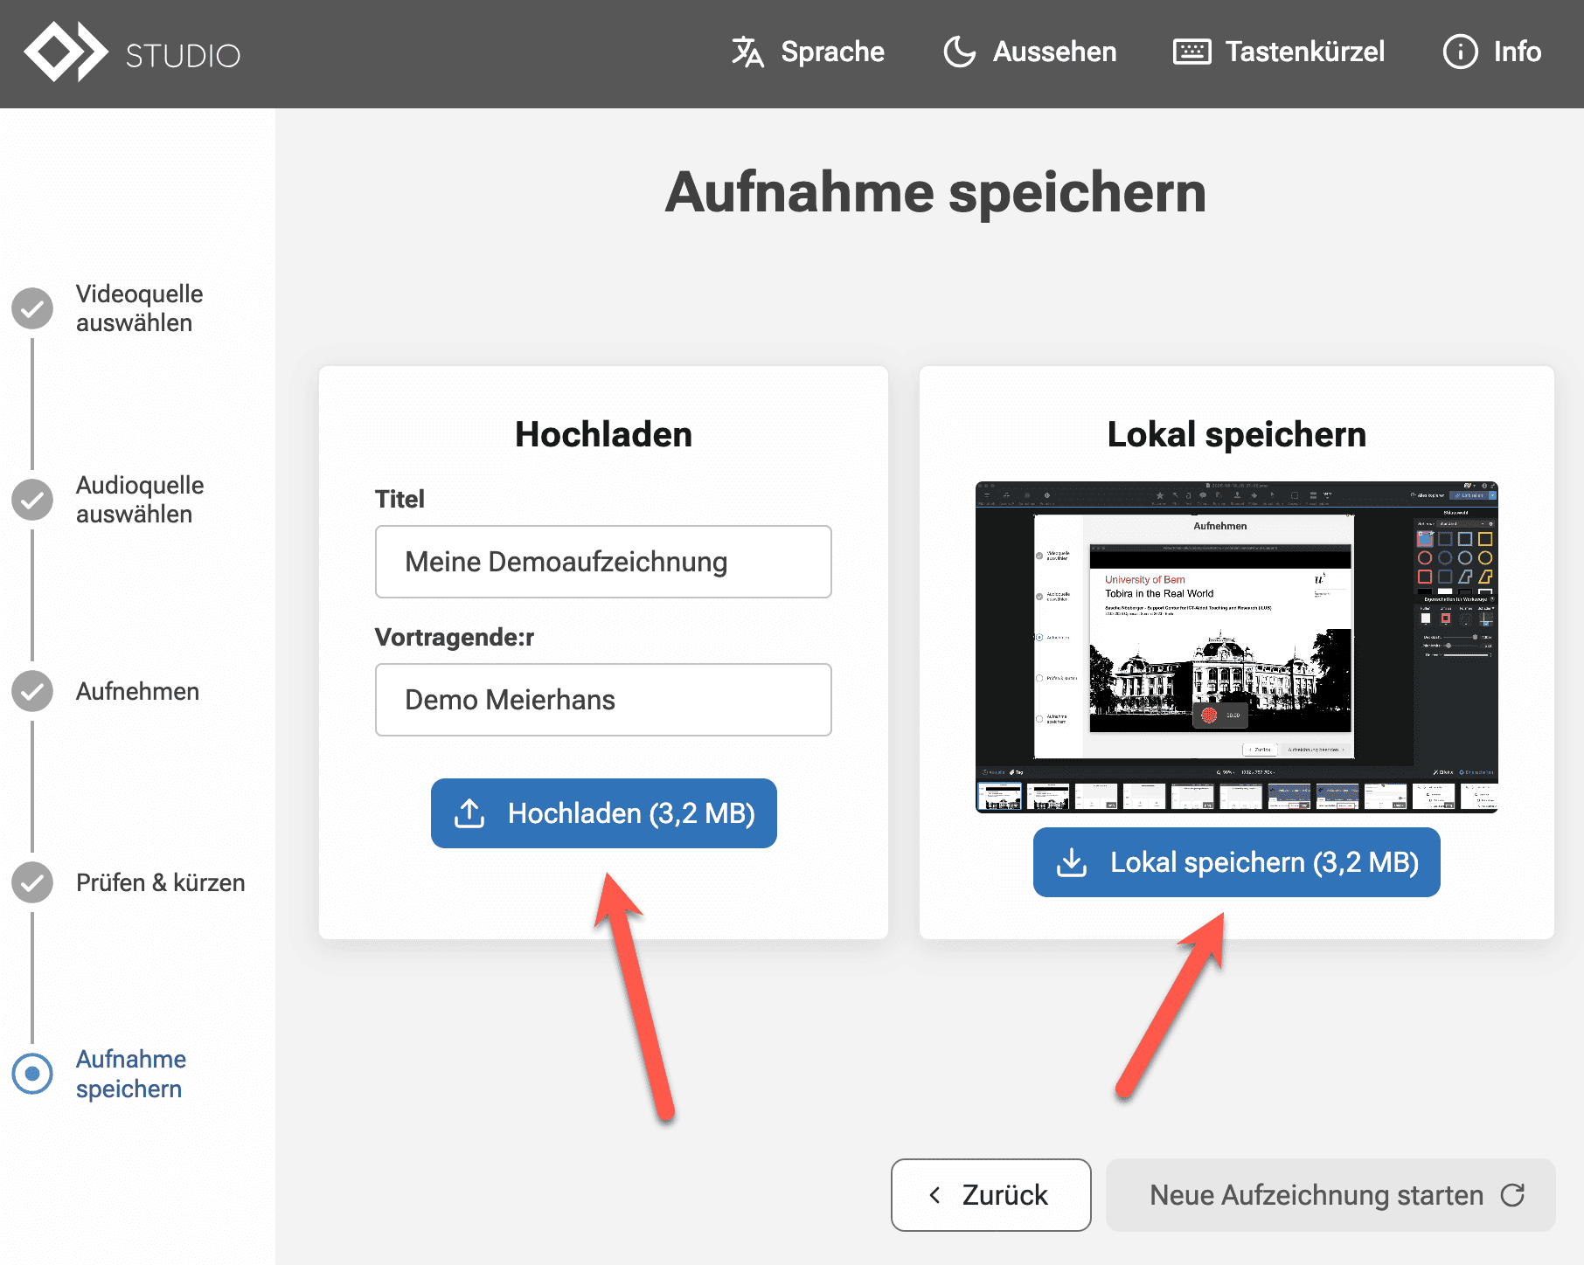Click the checkmark beside Aufnehmen step
This screenshot has height=1265, width=1584.
[32, 691]
